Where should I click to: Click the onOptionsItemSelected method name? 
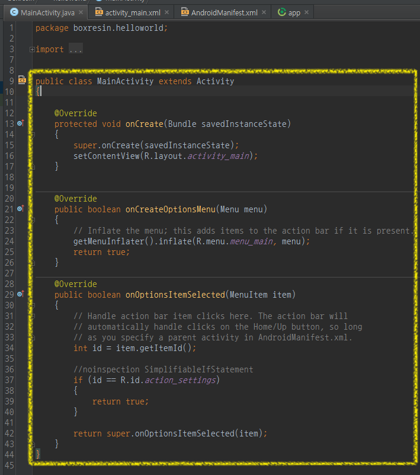coord(175,295)
